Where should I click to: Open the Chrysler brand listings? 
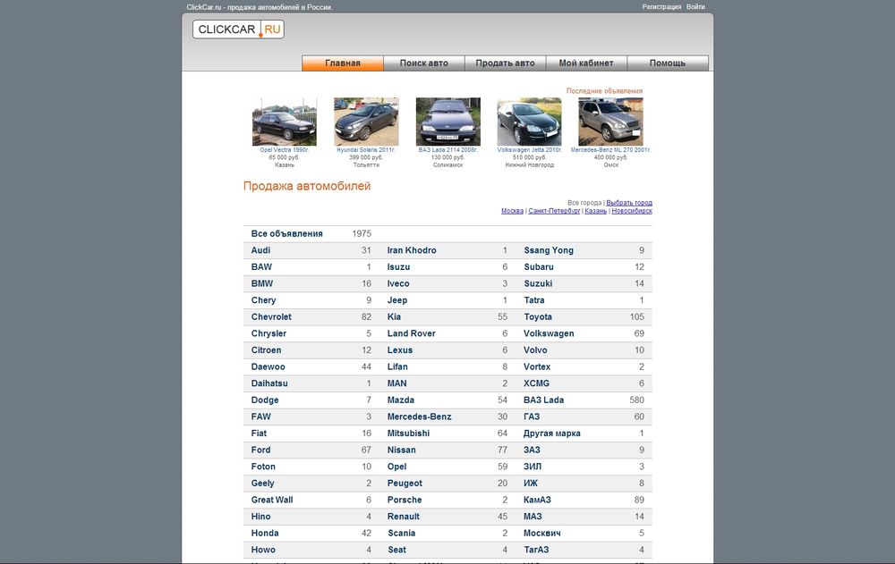click(x=268, y=333)
